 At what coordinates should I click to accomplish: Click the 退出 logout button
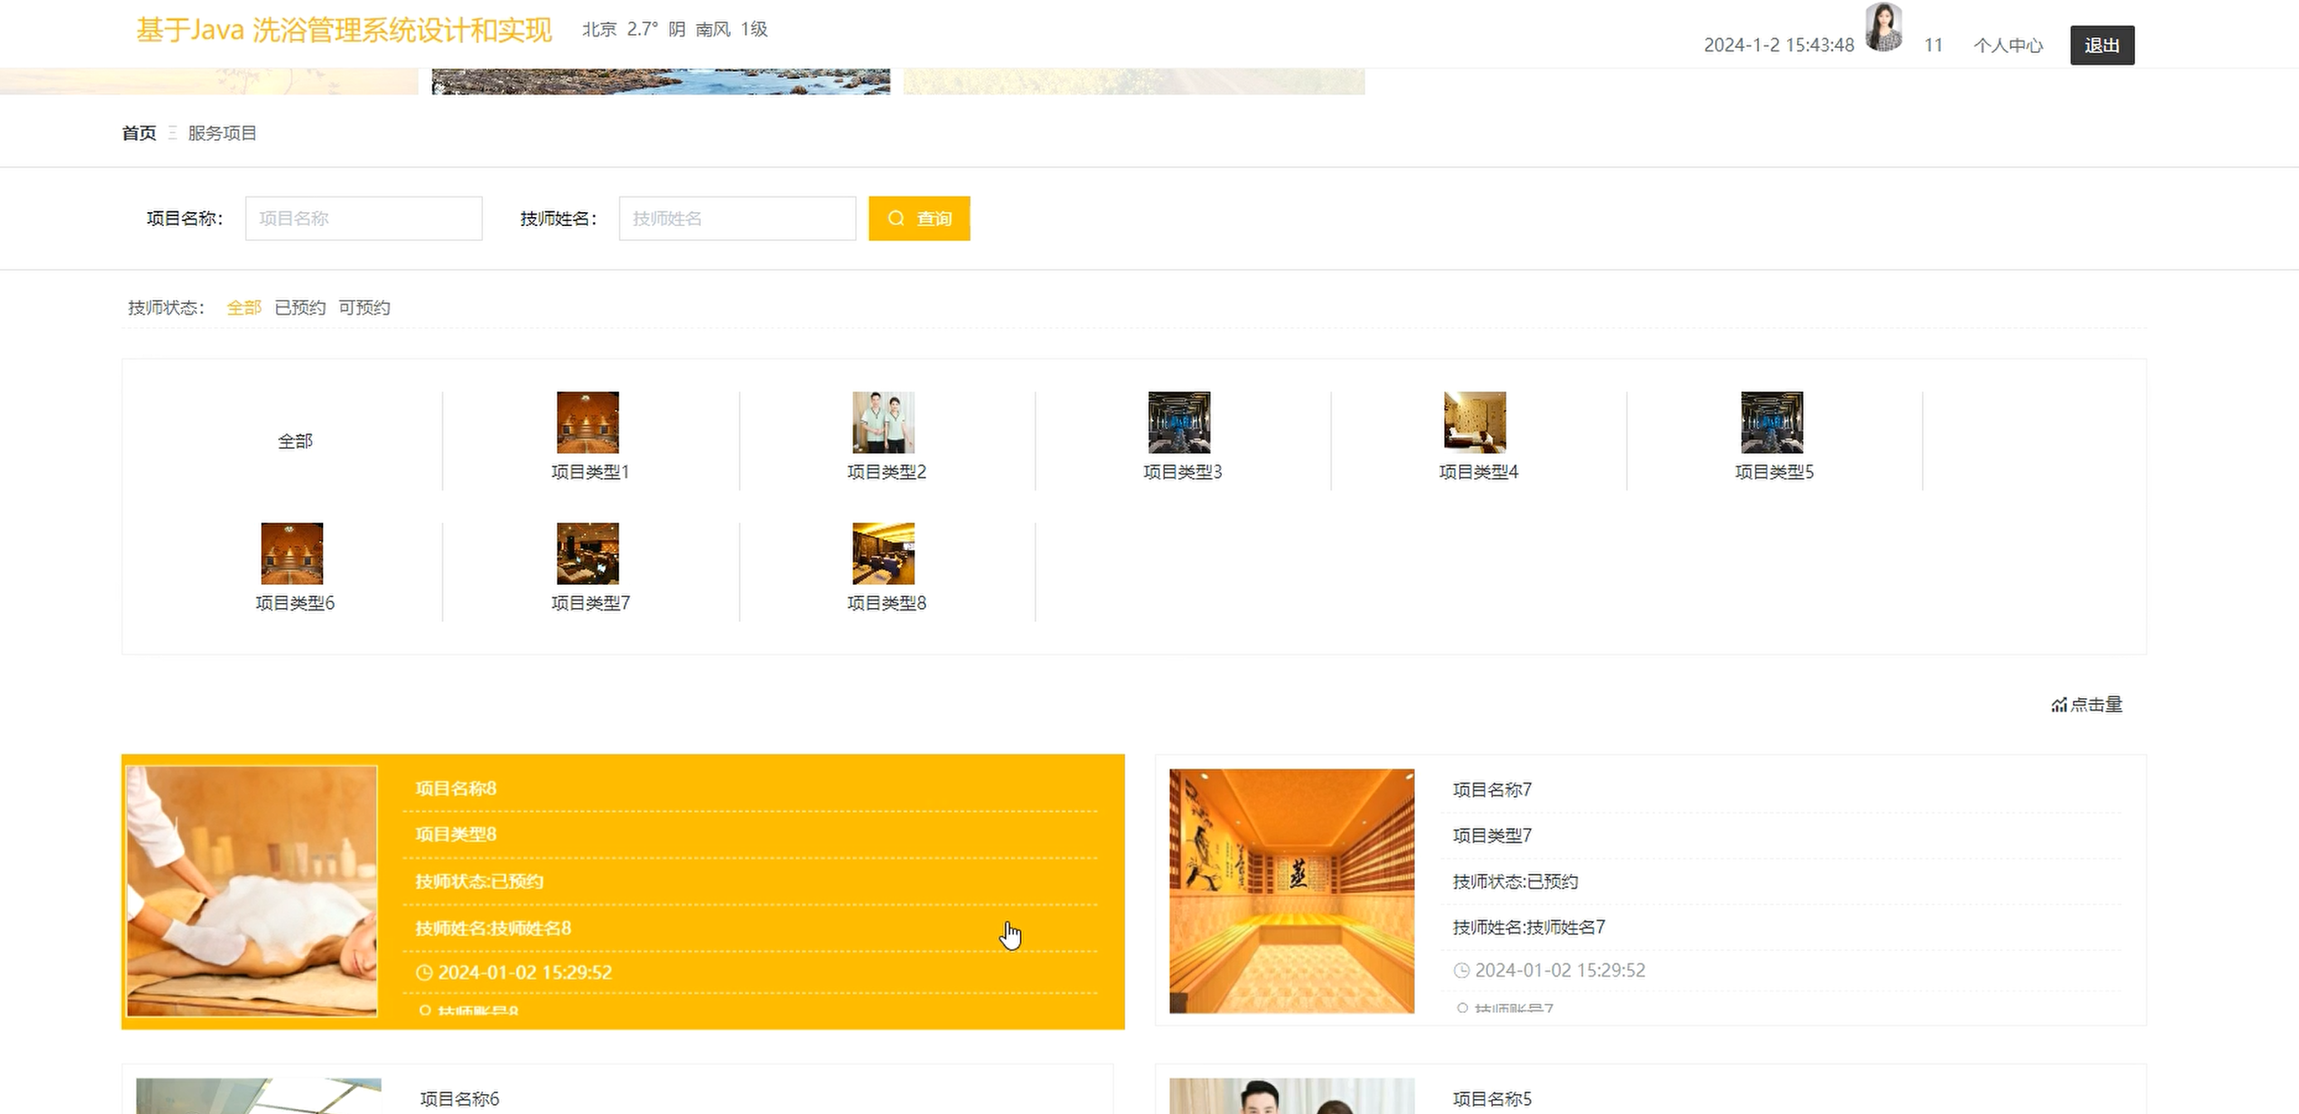pyautogui.click(x=2102, y=46)
